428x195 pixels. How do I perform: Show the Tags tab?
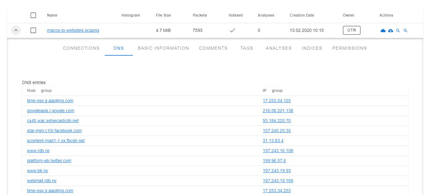click(x=247, y=48)
